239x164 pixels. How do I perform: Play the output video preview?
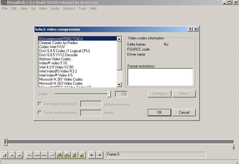(x=19, y=155)
